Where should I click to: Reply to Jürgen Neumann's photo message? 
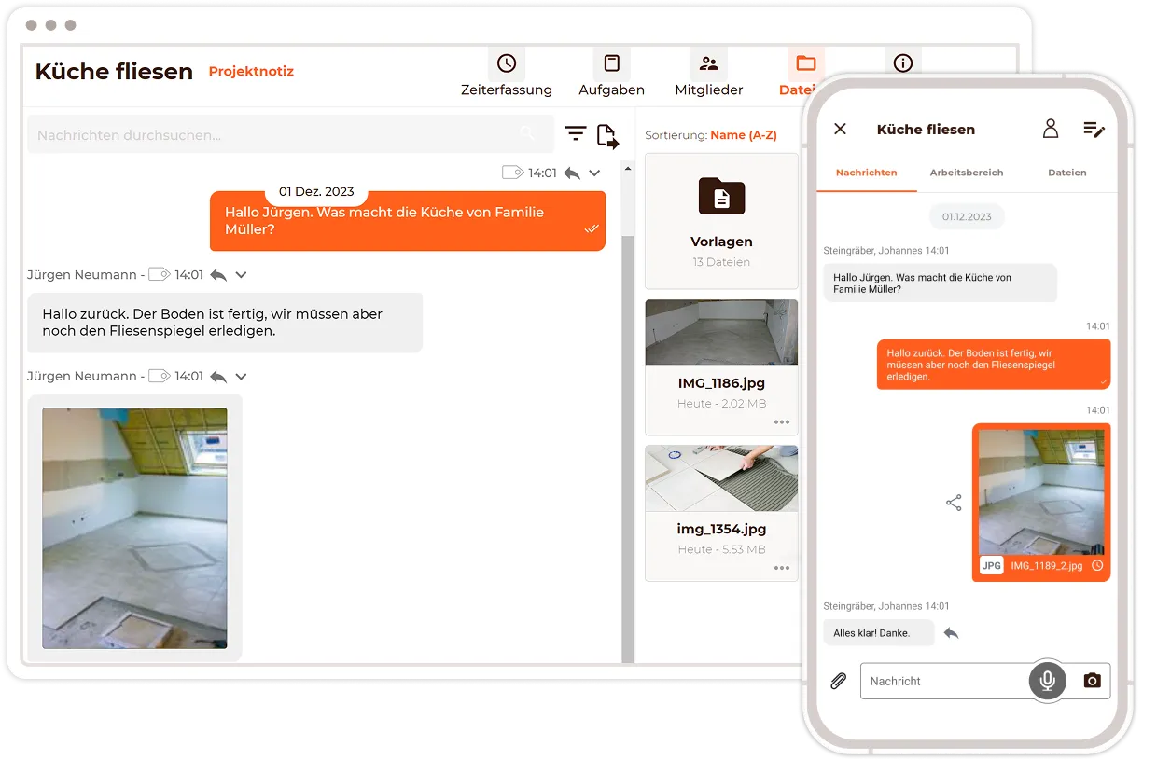coord(218,377)
